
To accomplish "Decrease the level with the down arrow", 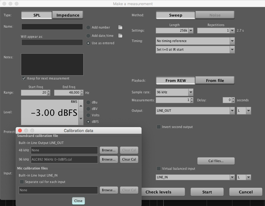I will (81, 119).
